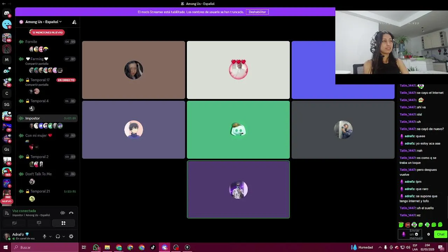Jump to 12 menciones nuevas
The width and height of the screenshot is (448, 252).
47,32
